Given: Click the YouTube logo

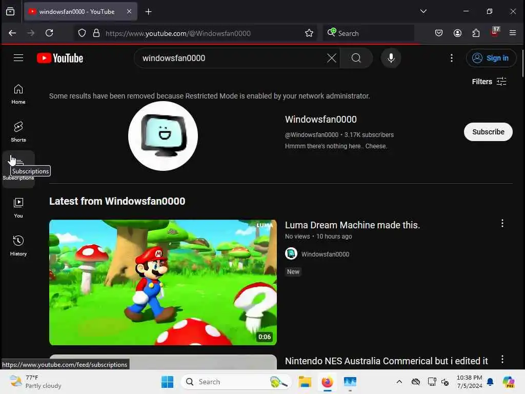Looking at the screenshot, I should [x=60, y=58].
